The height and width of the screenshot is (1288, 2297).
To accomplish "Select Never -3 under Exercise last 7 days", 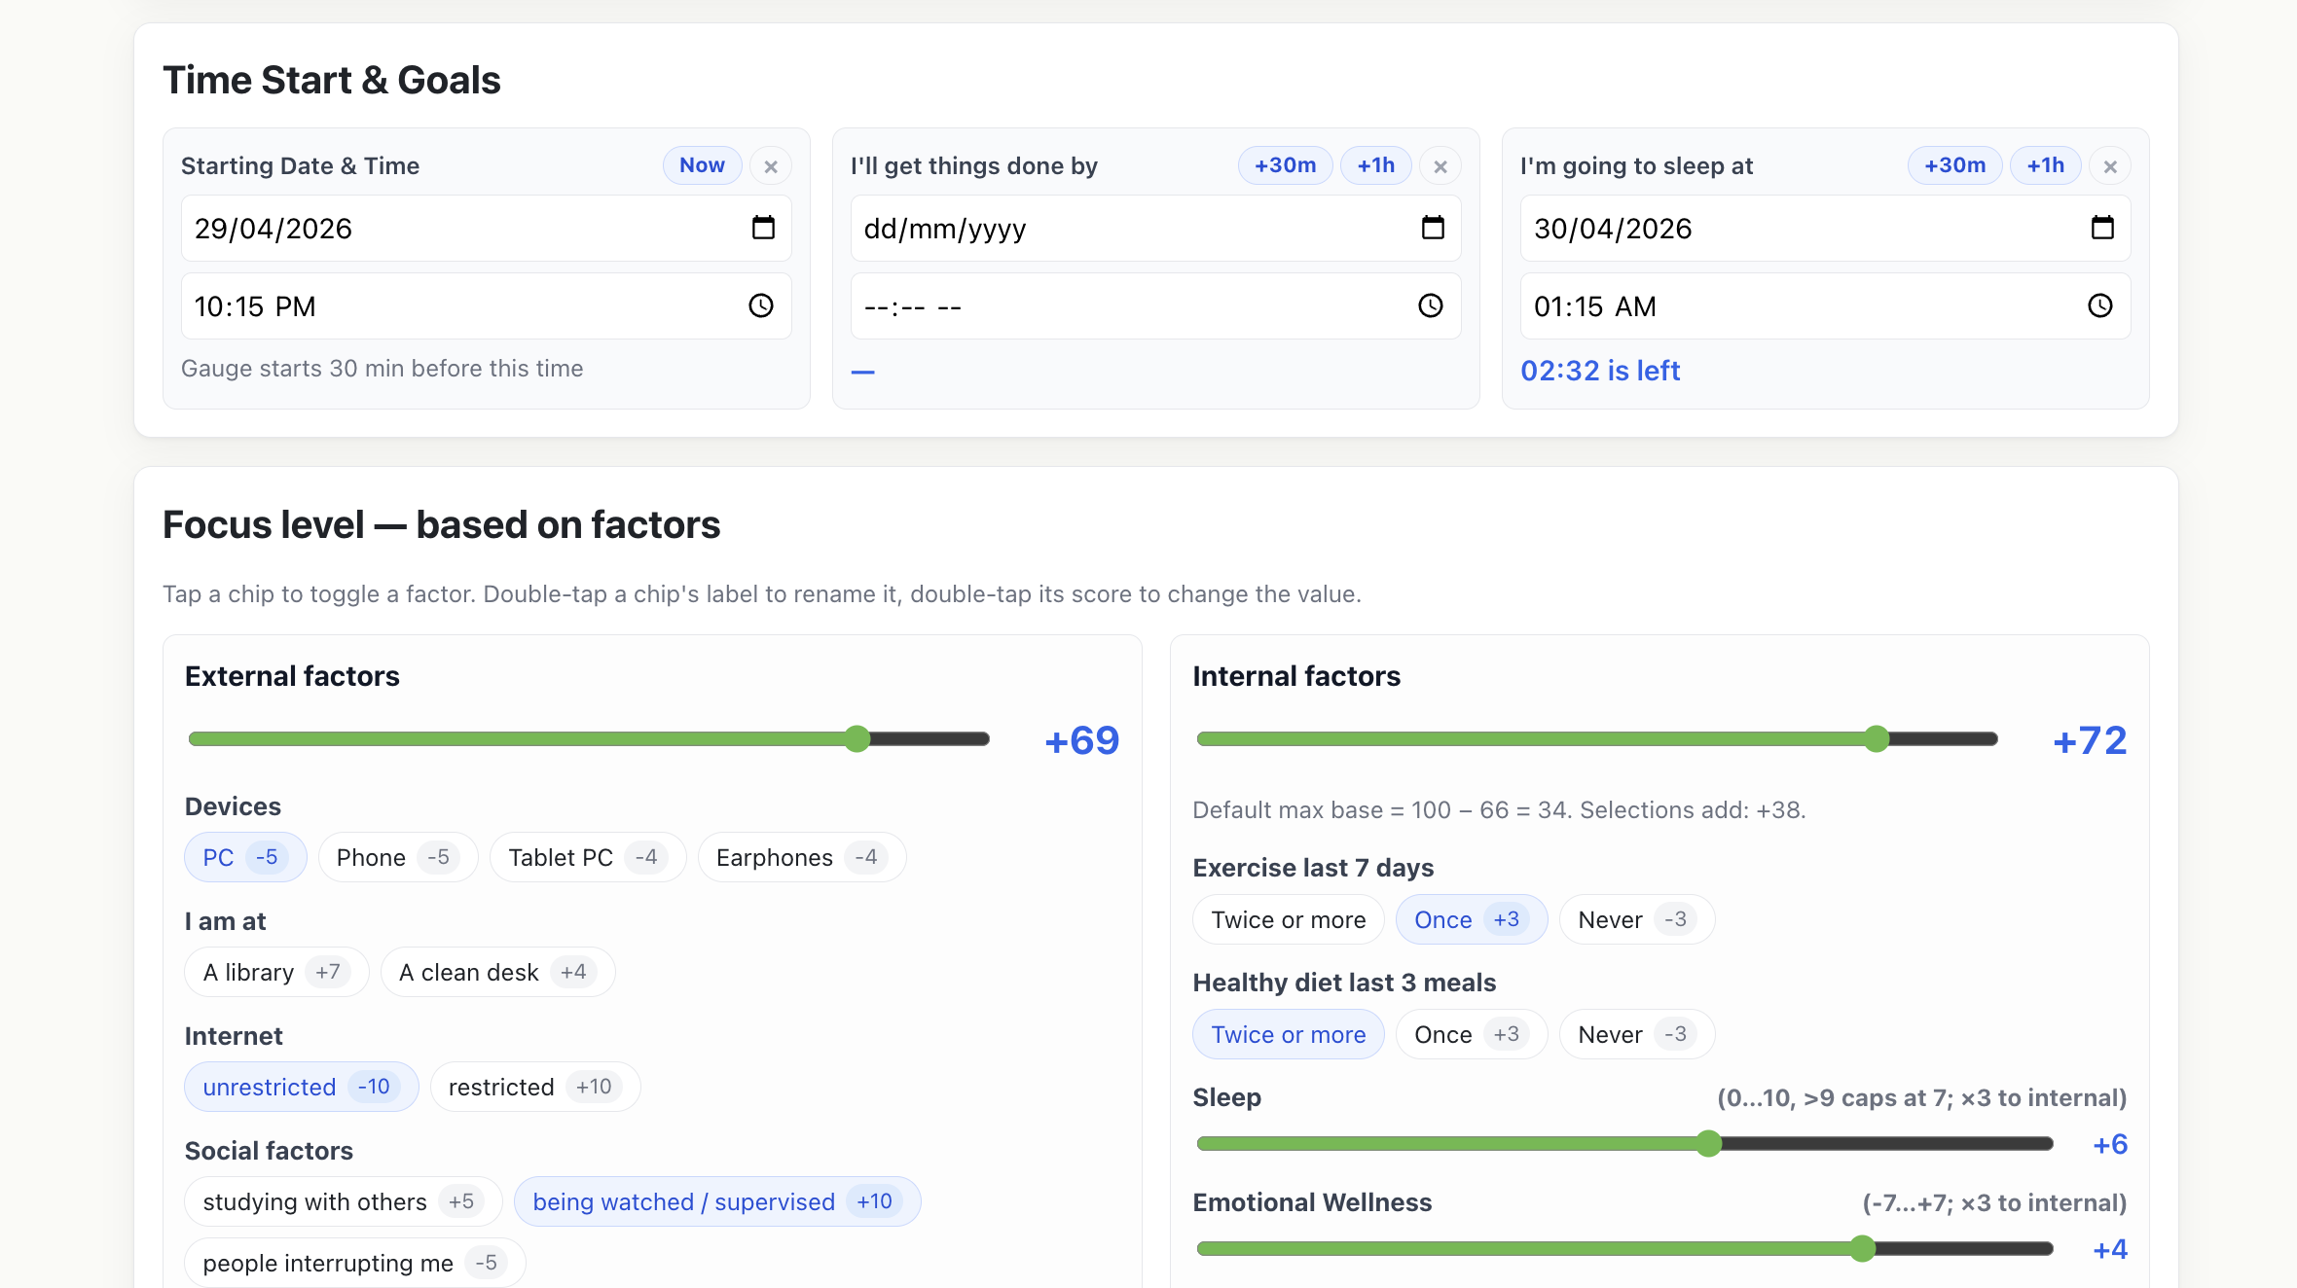I will [1636, 919].
